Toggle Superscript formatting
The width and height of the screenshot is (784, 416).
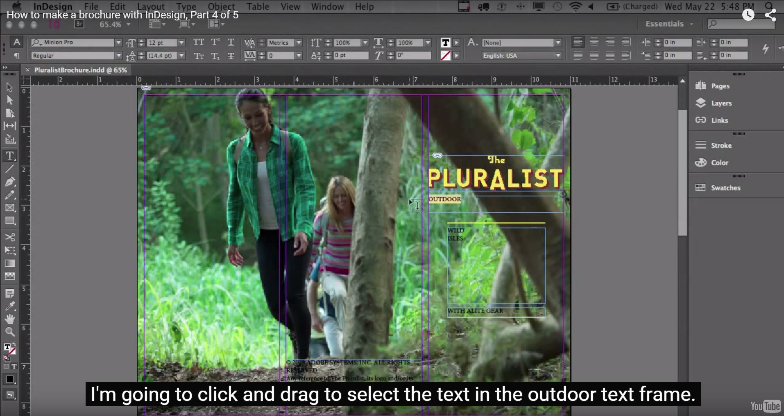pyautogui.click(x=215, y=43)
